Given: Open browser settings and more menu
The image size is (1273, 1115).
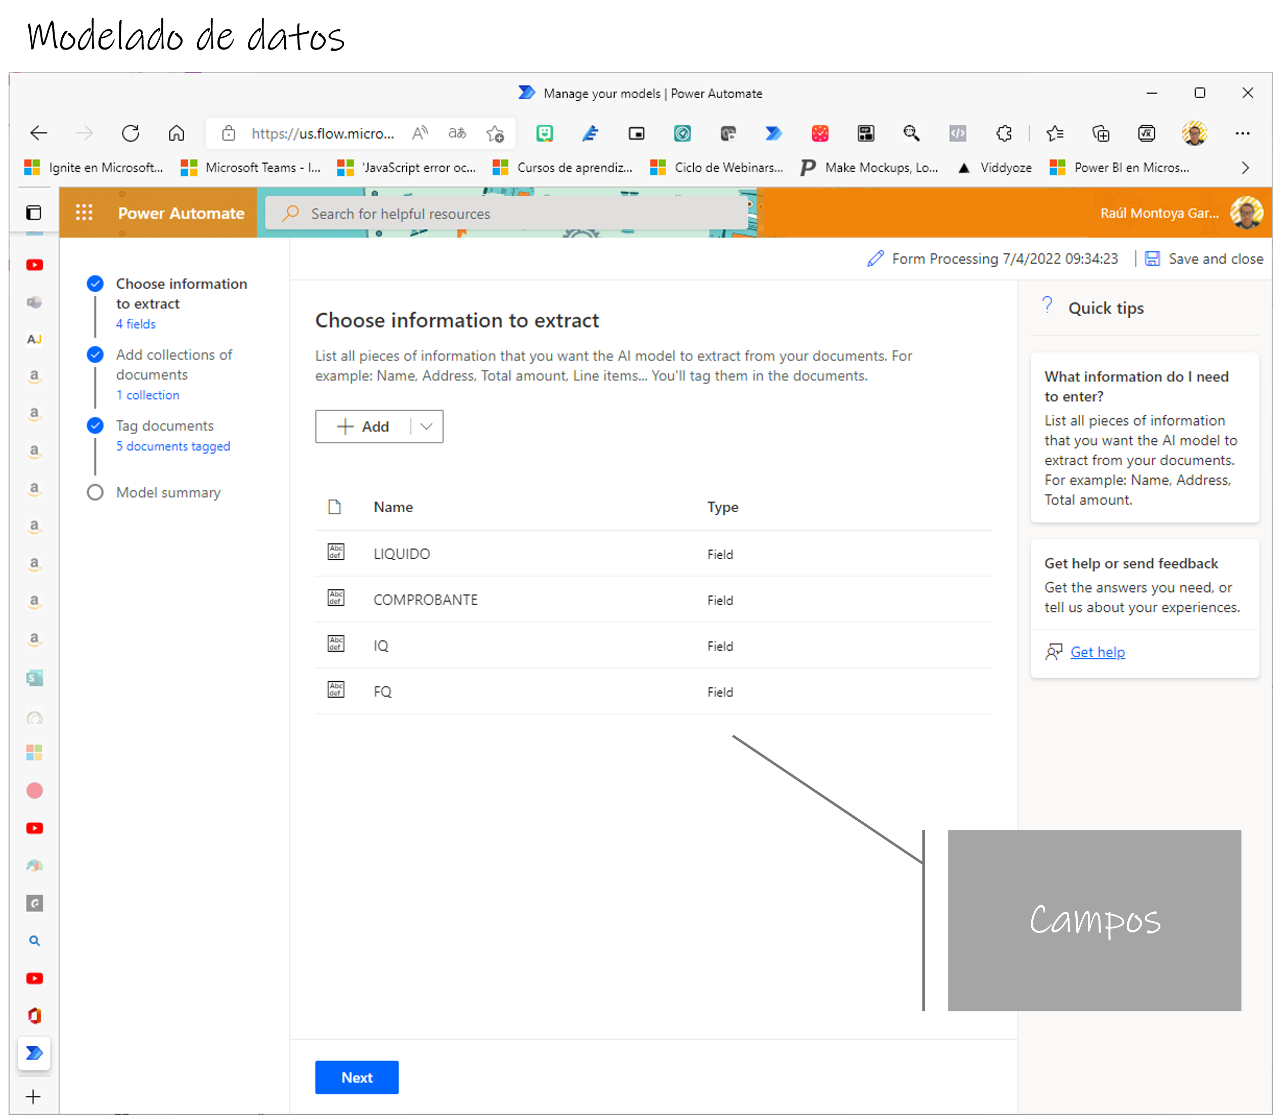Looking at the screenshot, I should click(1243, 133).
